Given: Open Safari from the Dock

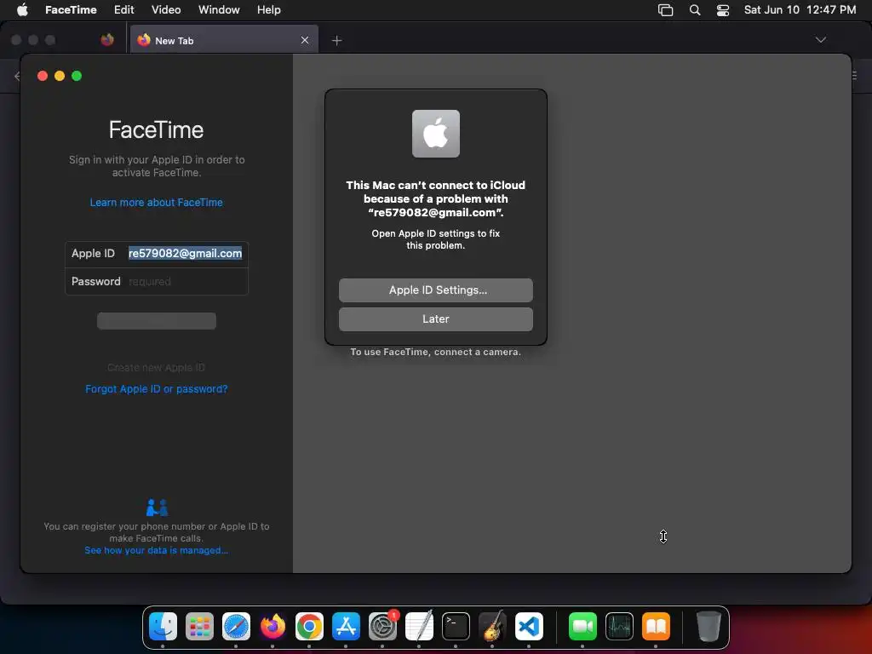Looking at the screenshot, I should (x=236, y=627).
